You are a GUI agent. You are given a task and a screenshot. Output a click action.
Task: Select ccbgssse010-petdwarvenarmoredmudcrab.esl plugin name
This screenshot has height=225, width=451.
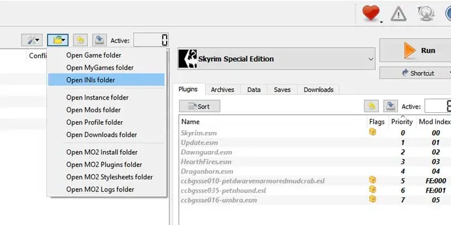pos(253,181)
